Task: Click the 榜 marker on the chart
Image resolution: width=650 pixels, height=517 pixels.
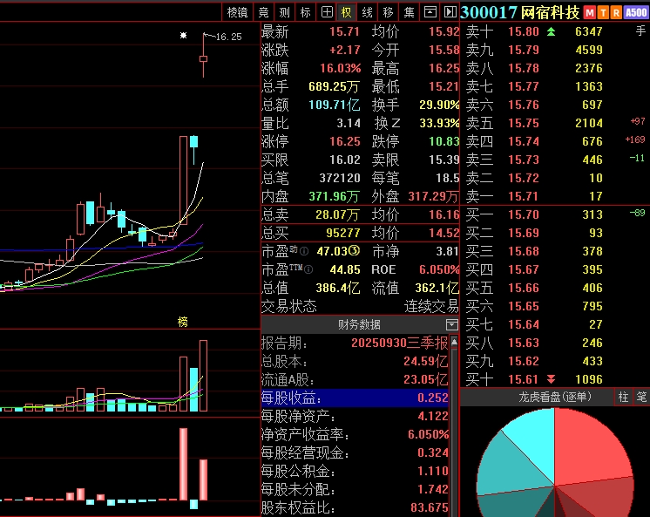Action: tap(182, 322)
